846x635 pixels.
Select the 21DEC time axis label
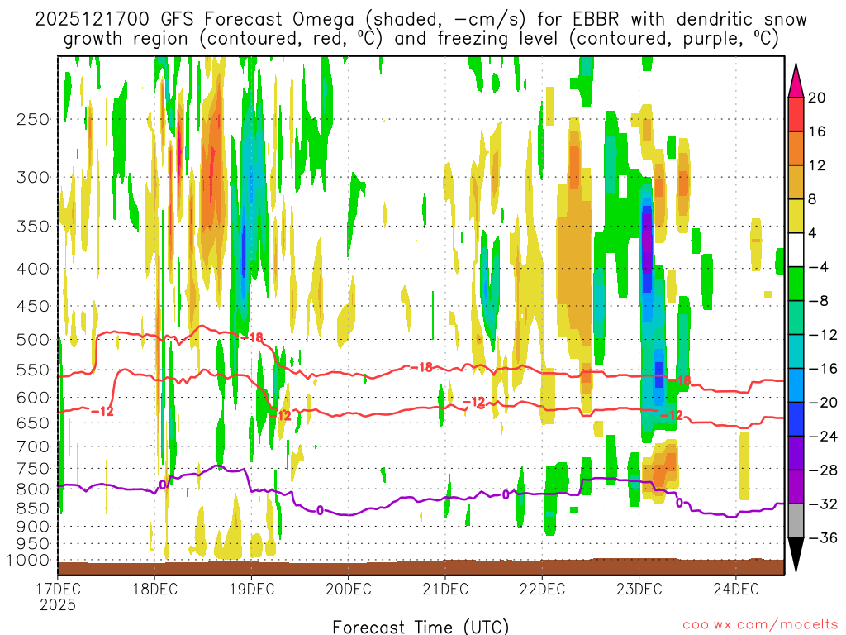pyautogui.click(x=445, y=589)
